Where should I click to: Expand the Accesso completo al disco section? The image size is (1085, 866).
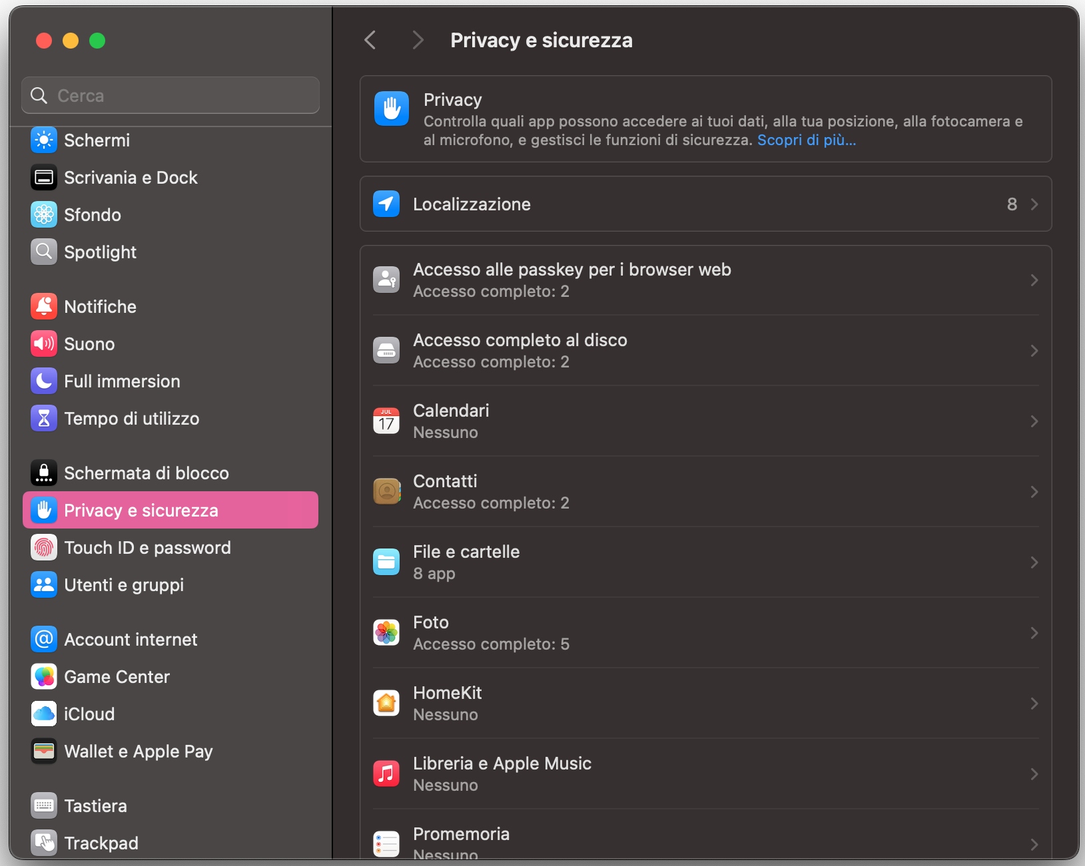706,351
